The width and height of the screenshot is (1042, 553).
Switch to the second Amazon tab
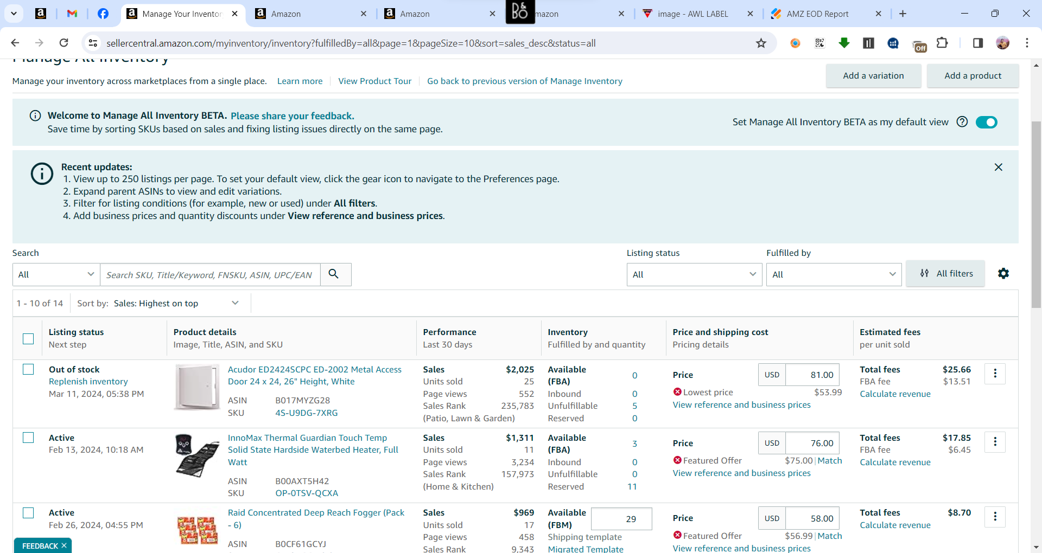pyautogui.click(x=440, y=14)
